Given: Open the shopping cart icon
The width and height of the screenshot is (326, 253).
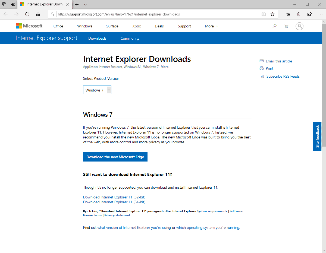Looking at the screenshot, I should (x=286, y=26).
